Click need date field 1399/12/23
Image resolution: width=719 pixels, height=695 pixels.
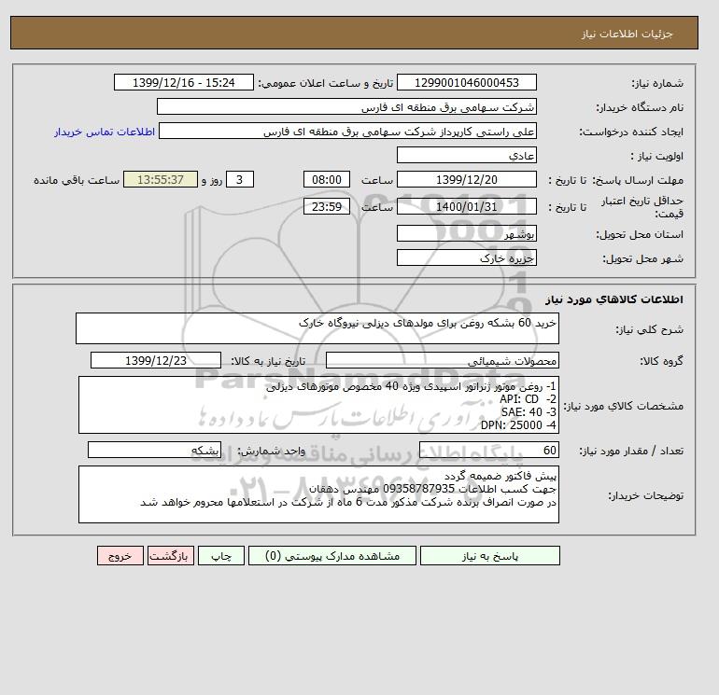[156, 360]
